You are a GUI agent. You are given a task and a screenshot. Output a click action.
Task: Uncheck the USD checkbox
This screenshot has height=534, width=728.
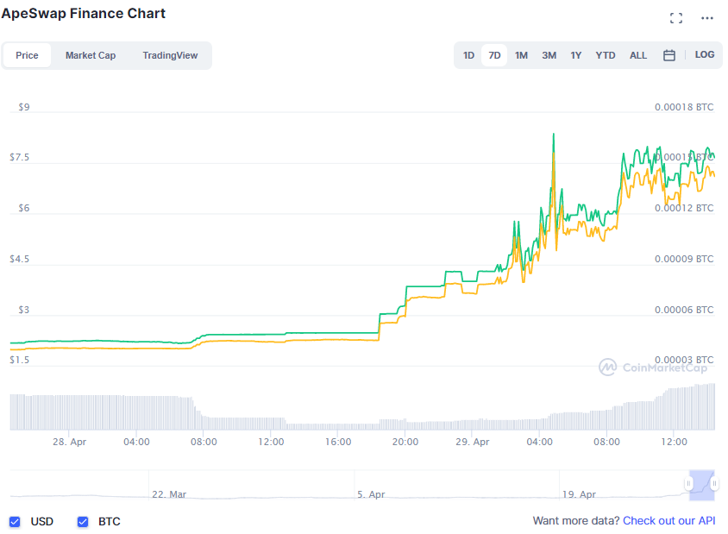click(15, 521)
